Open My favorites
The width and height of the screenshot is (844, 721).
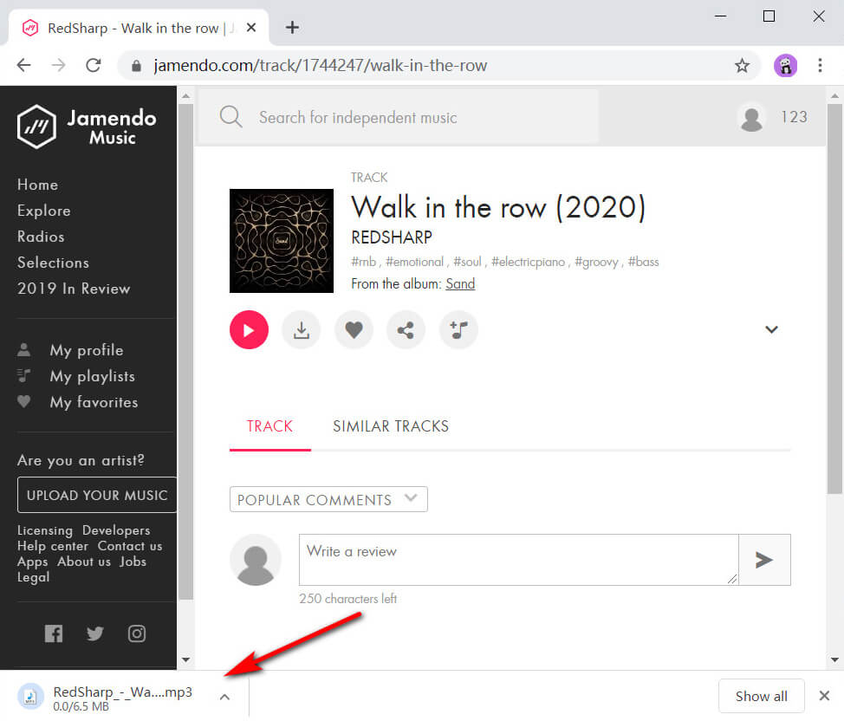[x=94, y=402]
